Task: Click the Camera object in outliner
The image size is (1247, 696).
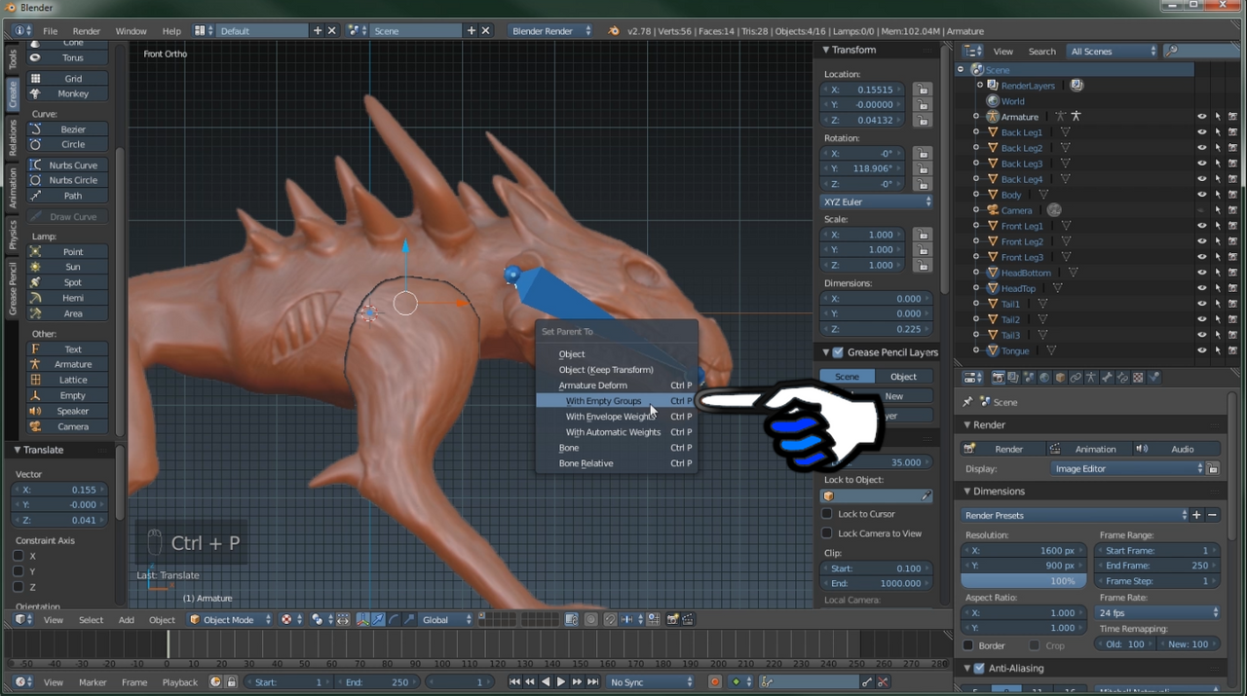Action: 1016,210
